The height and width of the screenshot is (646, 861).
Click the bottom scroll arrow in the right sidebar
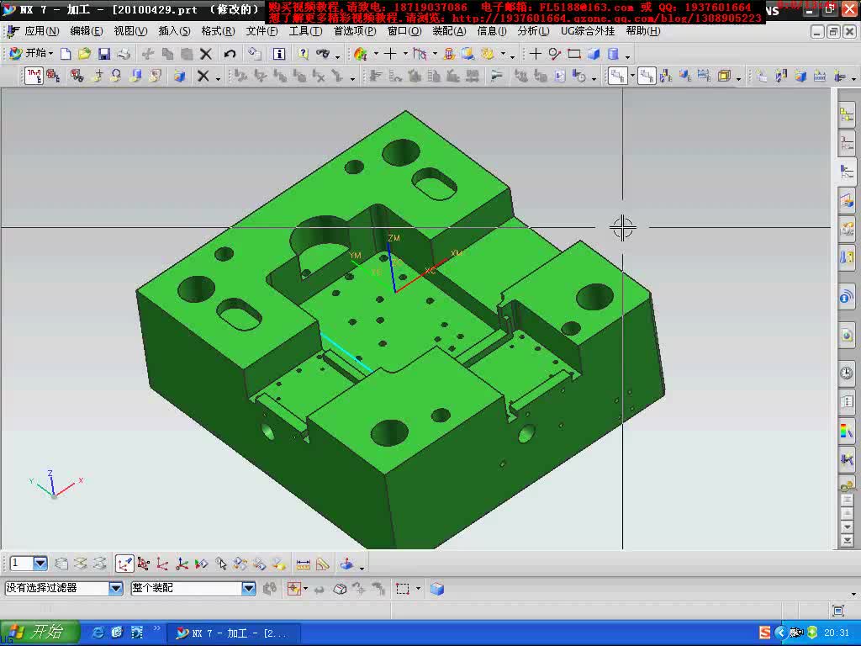click(x=847, y=541)
